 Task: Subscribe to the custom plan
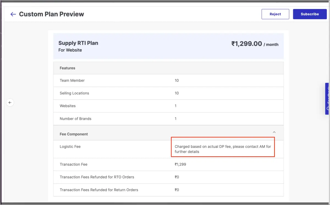310,14
